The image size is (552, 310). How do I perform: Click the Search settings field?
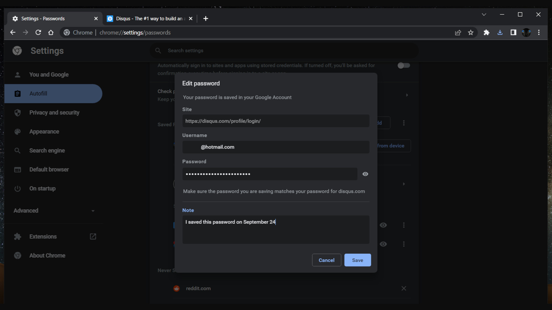click(x=284, y=51)
